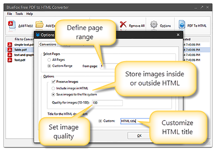Click the Quality for images input field
Screen dimensions: 216x151
tap(107, 103)
